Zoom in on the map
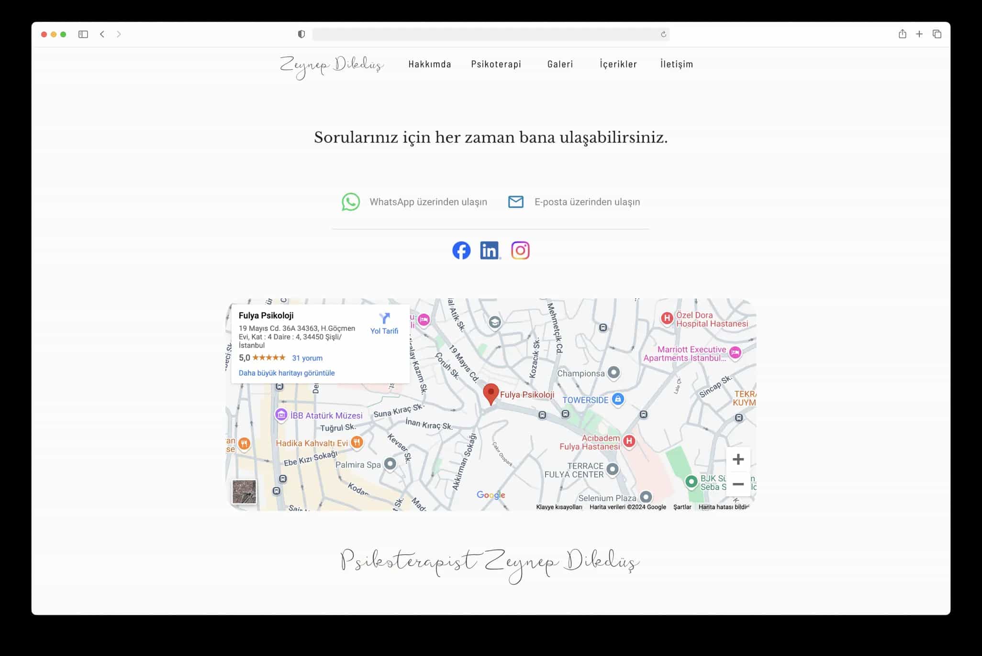 [x=738, y=459]
